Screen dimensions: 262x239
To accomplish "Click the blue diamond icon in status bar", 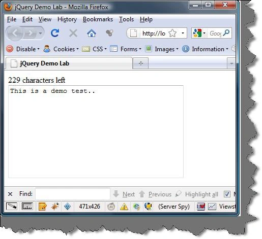I will coord(68,207).
